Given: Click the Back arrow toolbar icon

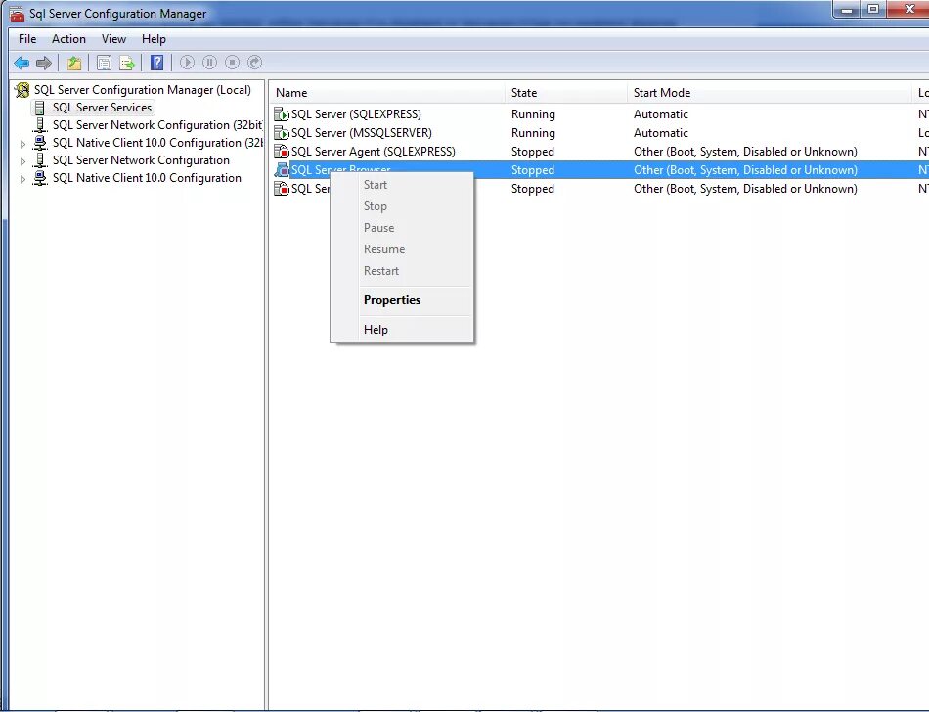Looking at the screenshot, I should click(x=22, y=63).
